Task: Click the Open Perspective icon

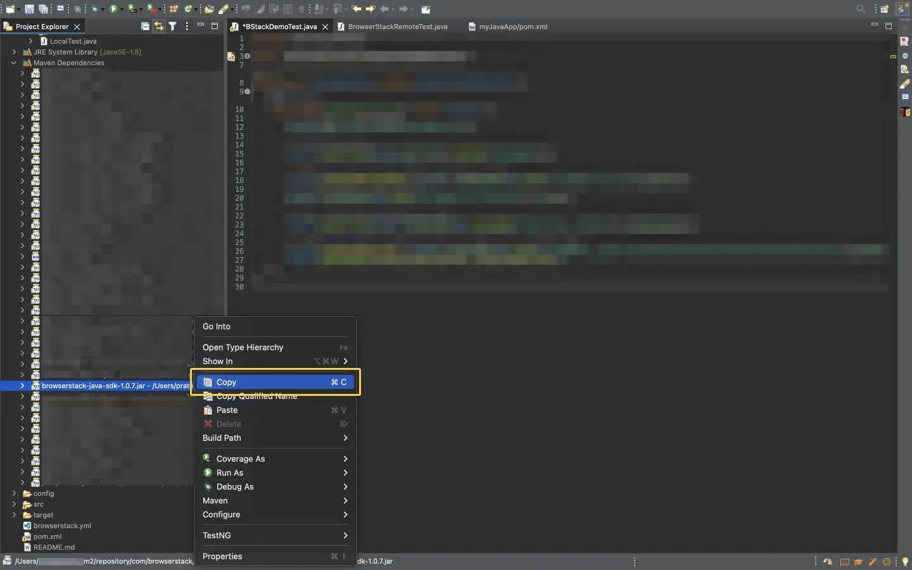Action: pyautogui.click(x=884, y=9)
